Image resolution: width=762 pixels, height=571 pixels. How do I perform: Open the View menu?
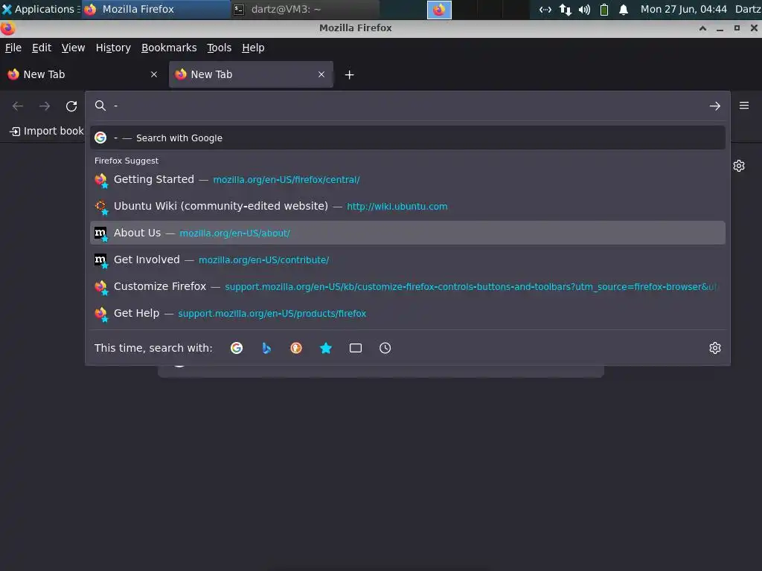click(73, 48)
